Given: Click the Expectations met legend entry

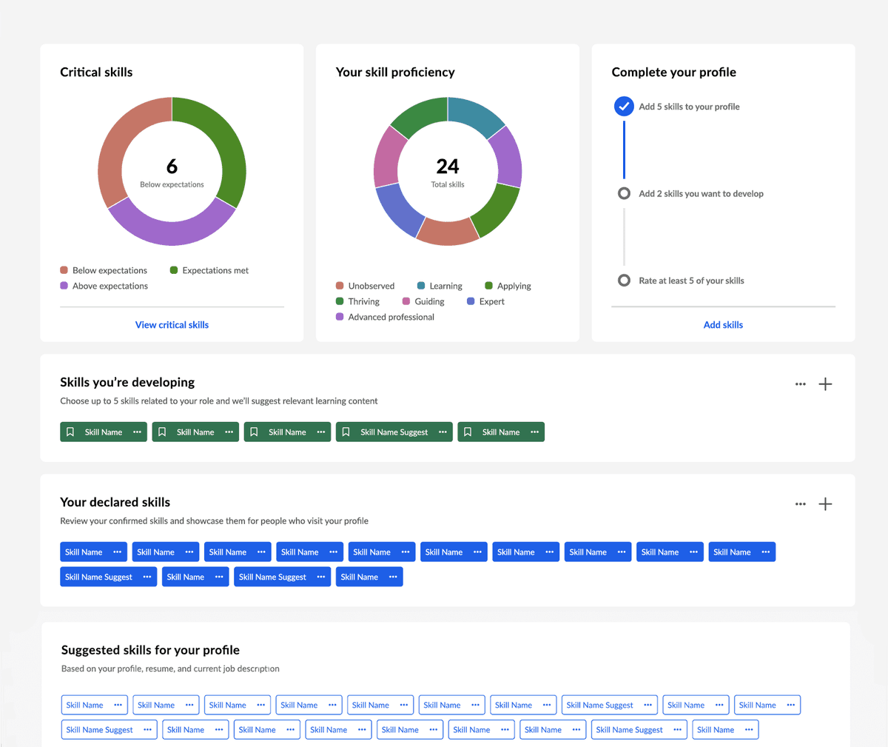Looking at the screenshot, I should pos(209,271).
